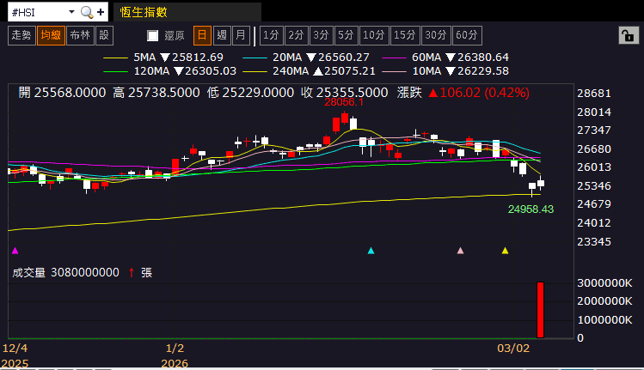This screenshot has width=644, height=370.
Task: Click the 成交量 3080000000 volume label
Action: click(x=65, y=272)
